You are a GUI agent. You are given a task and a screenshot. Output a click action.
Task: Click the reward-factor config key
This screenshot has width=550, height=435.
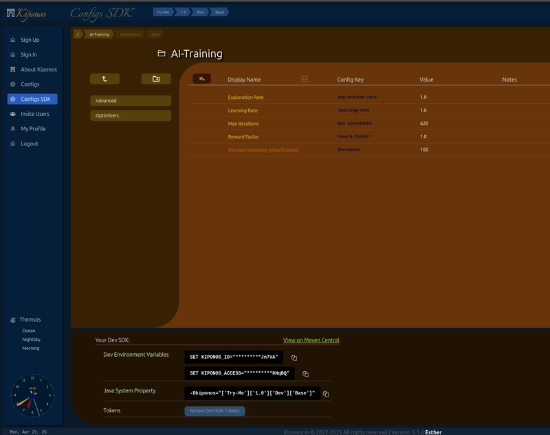[353, 137]
